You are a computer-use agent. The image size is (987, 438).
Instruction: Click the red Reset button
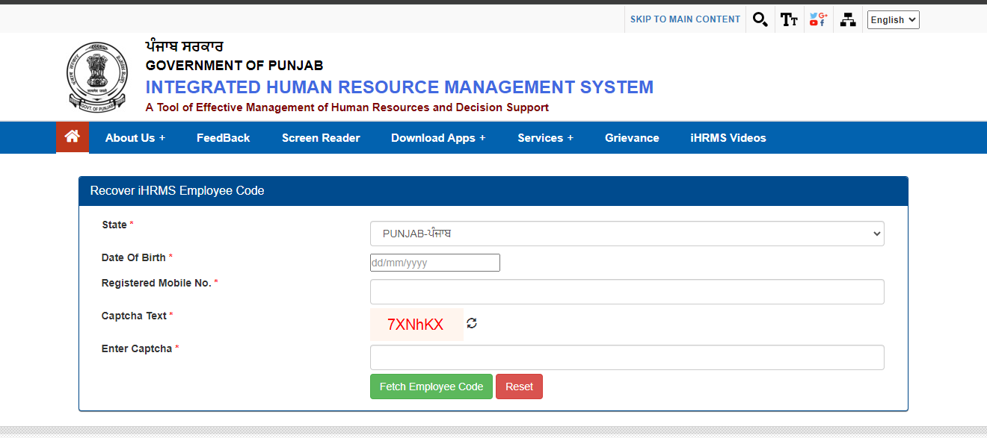[x=519, y=387]
